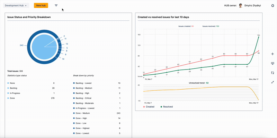Viewport: 277px width, 138px height.
Task: Click the Unresolved trend label
Action: point(198,83)
